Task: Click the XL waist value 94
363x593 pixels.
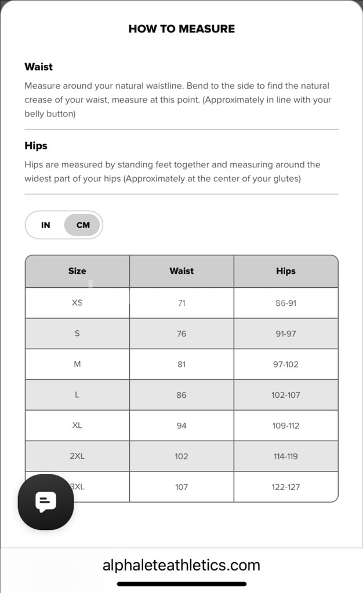Action: (181, 425)
